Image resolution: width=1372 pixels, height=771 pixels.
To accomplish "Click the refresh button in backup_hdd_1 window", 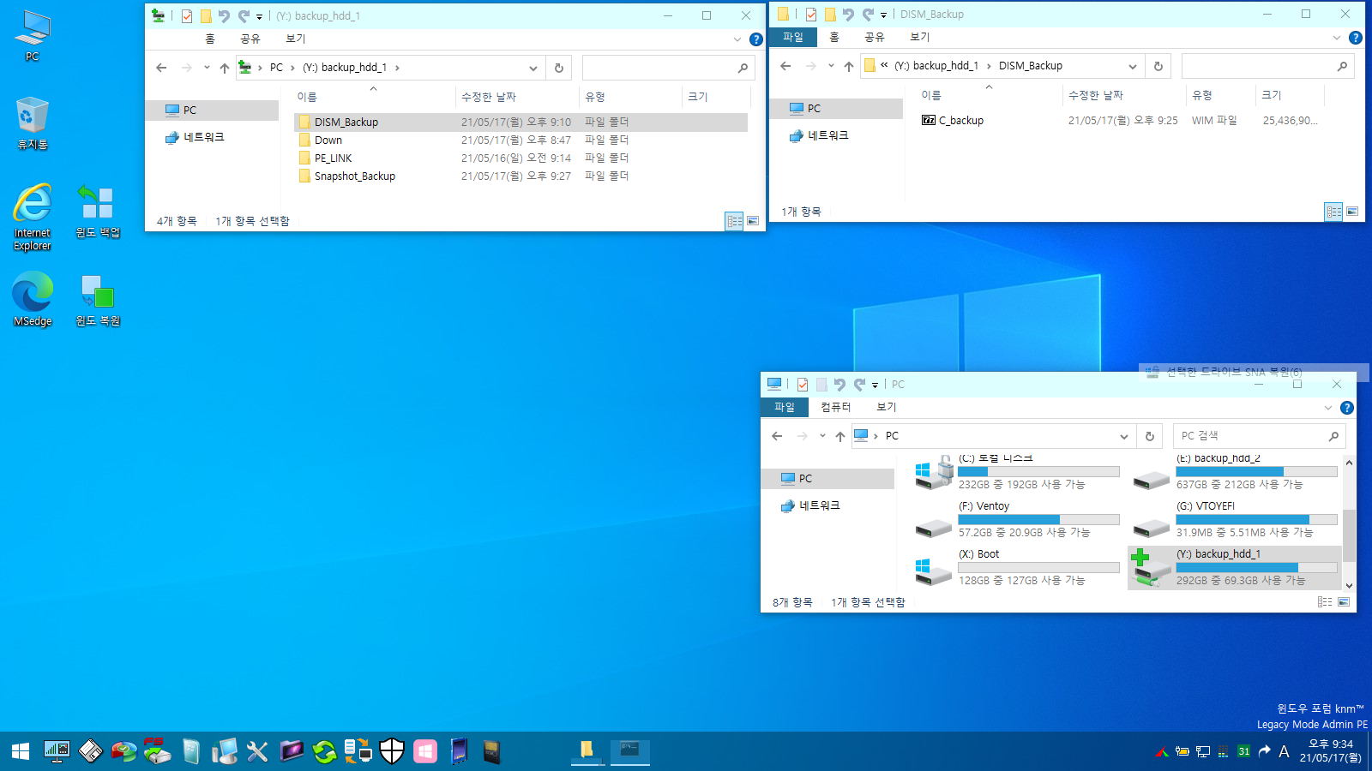I will pos(559,68).
